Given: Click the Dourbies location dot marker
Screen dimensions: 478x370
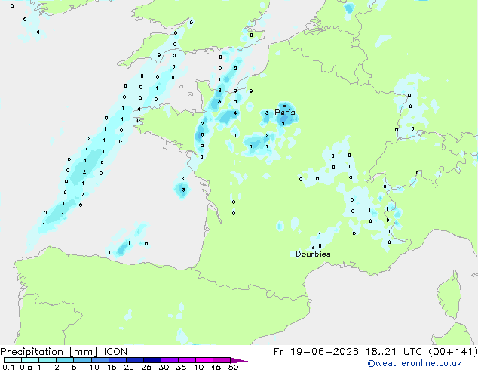Looking at the screenshot, I should click(x=313, y=248).
